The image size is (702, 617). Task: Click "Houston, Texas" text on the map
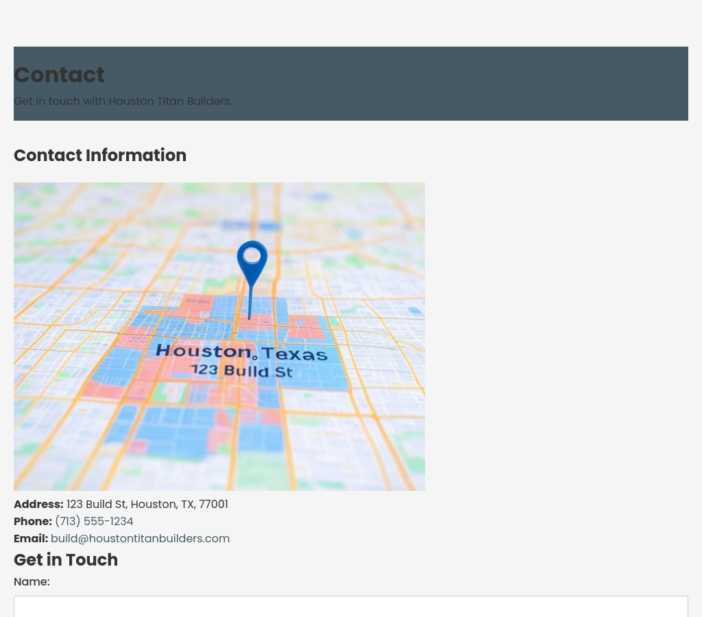(241, 352)
